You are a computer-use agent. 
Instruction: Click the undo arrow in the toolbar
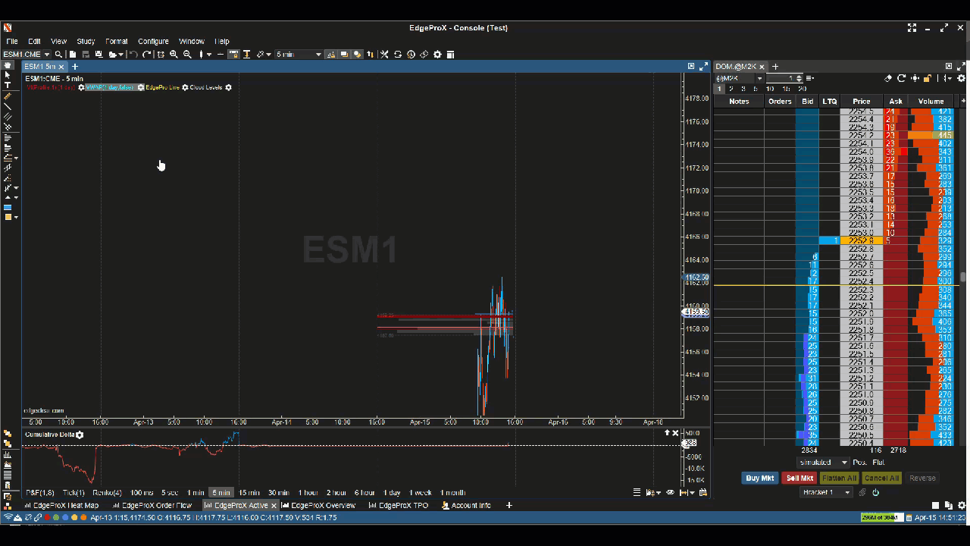point(133,55)
